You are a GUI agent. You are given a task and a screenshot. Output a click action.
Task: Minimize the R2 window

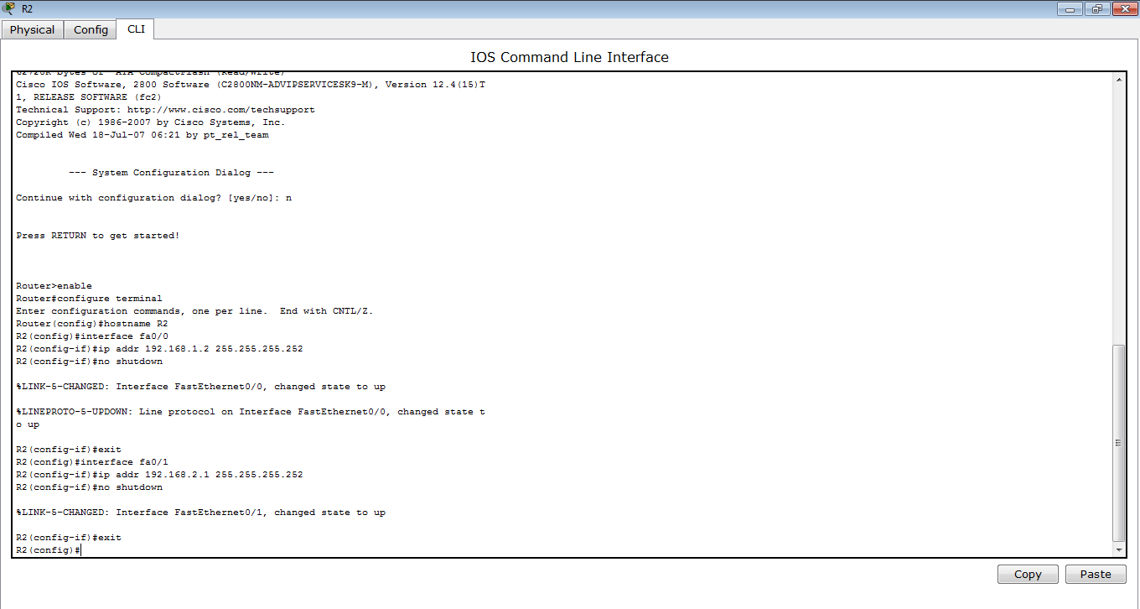pos(1070,8)
